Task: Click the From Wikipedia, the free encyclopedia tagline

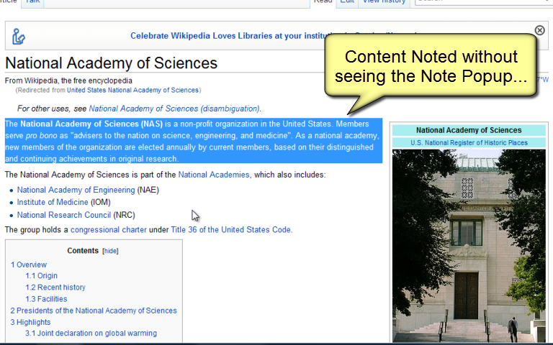Action: [68, 80]
